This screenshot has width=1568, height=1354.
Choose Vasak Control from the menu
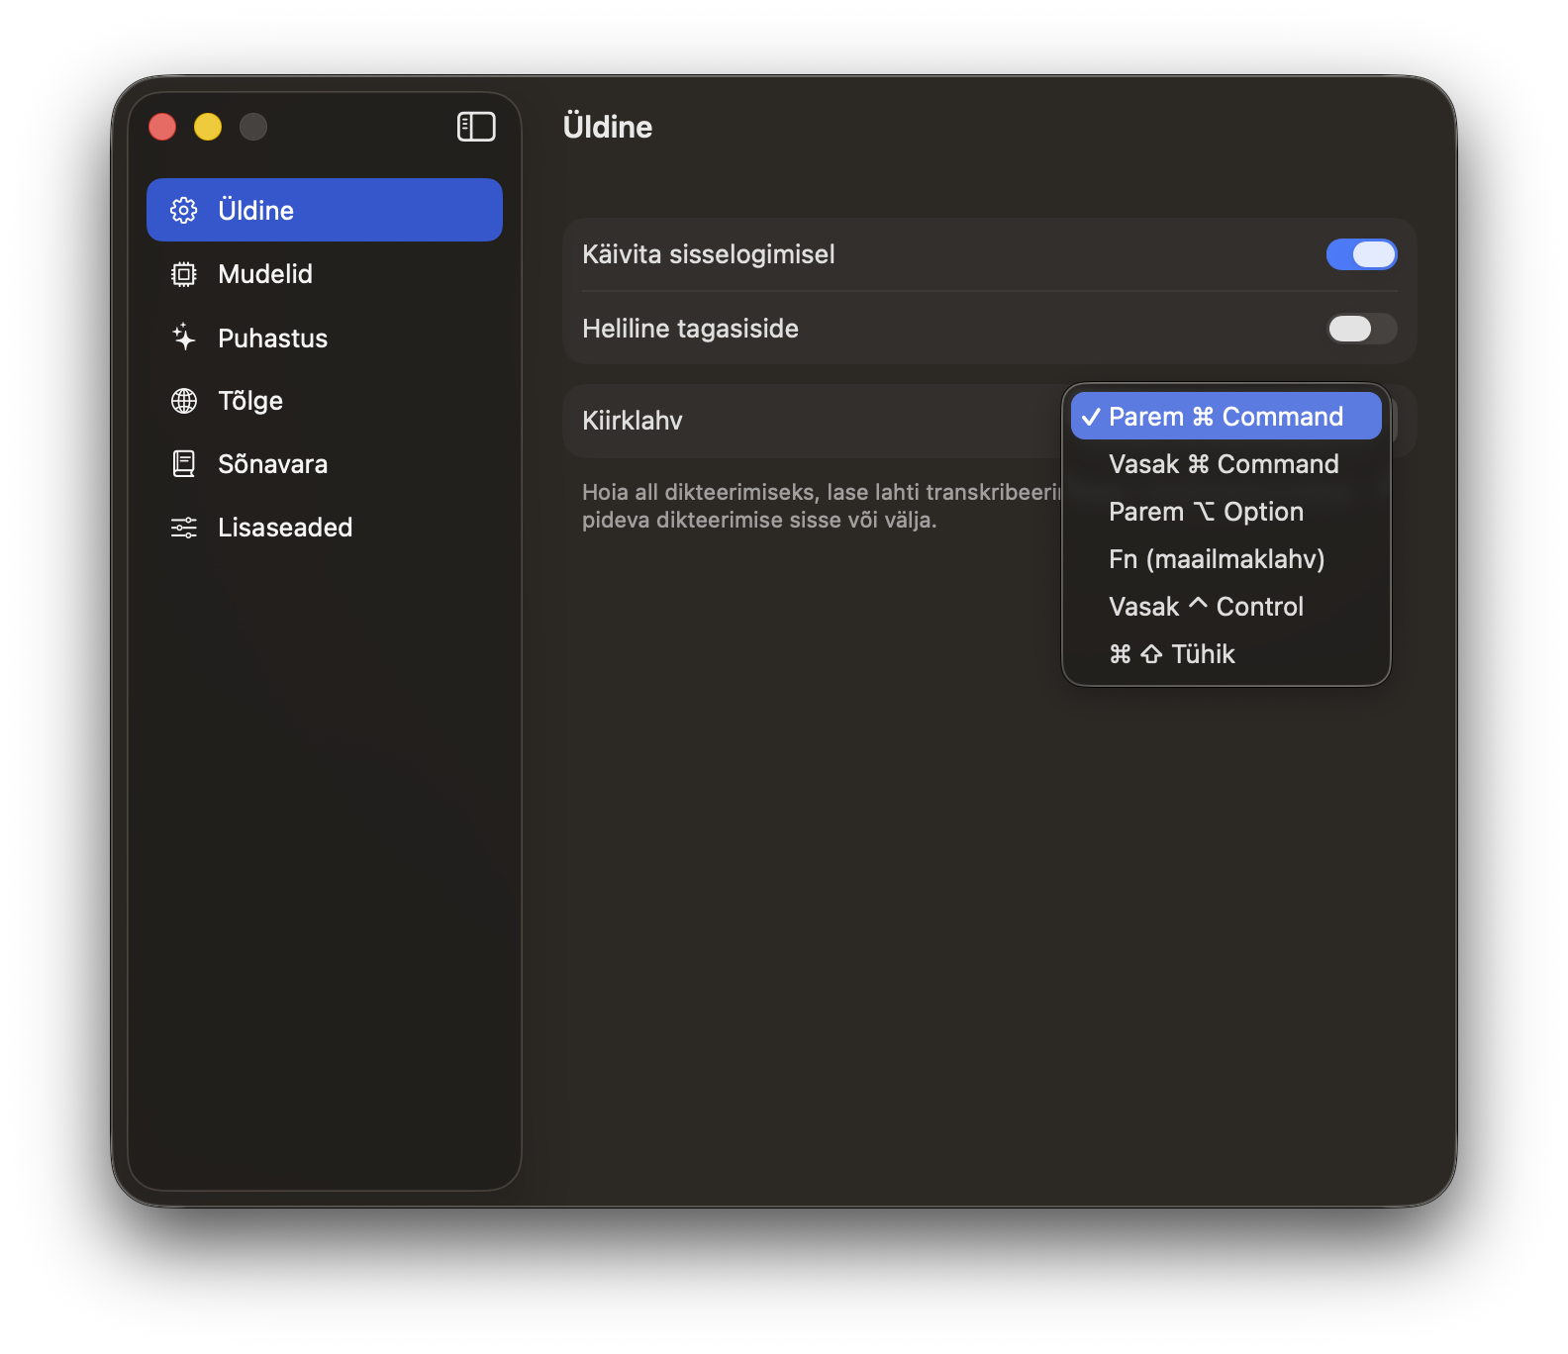click(1206, 607)
